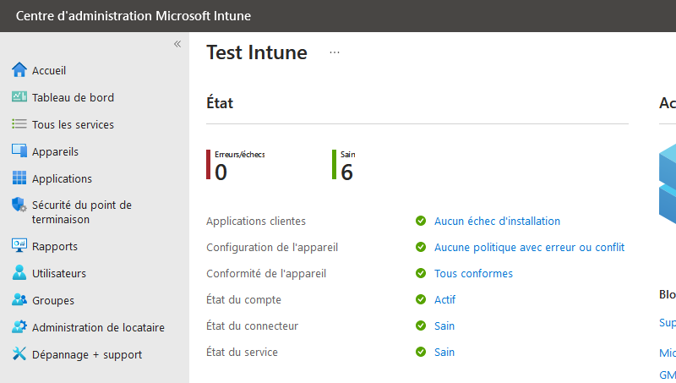Click the Tous les services list icon
Image resolution: width=676 pixels, height=383 pixels.
[19, 124]
